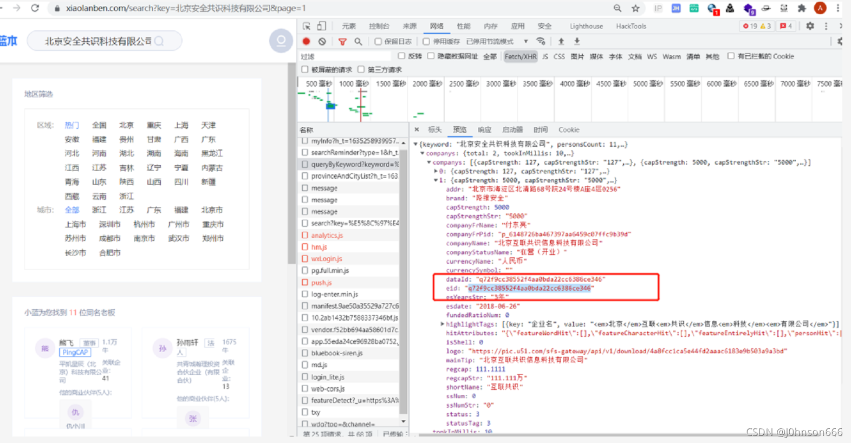Open the HackTools tab
851x443 pixels.
(631, 26)
